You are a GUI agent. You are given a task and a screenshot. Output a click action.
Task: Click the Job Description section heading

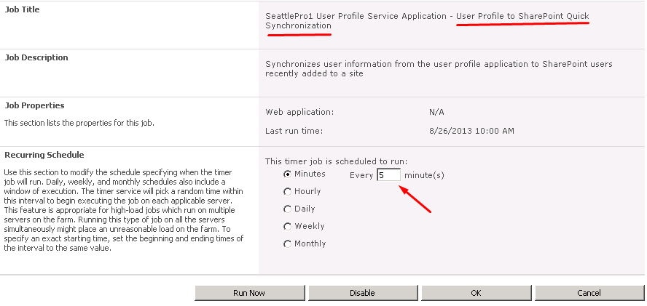tap(36, 57)
